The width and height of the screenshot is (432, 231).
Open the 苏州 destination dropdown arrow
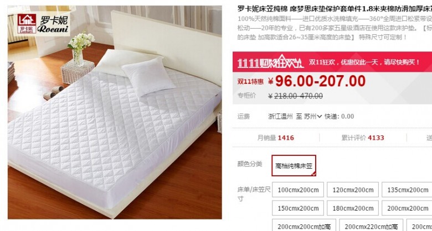pos(320,117)
